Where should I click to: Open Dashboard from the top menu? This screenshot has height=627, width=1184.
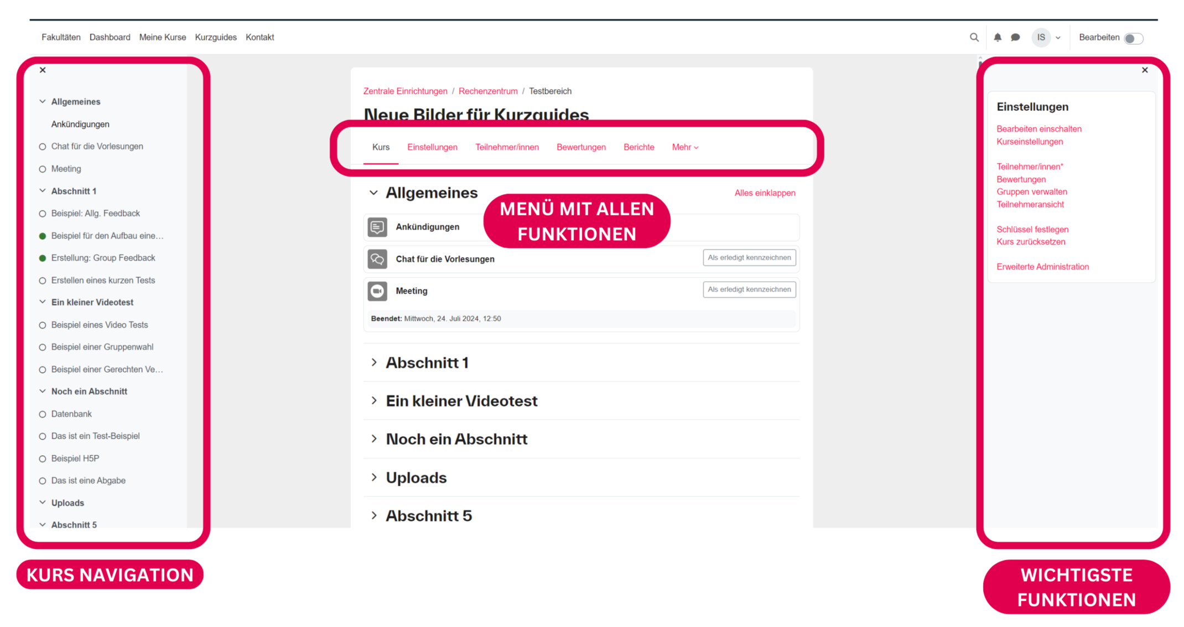(x=110, y=37)
